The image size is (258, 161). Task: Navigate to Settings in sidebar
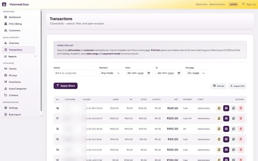(x=13, y=108)
